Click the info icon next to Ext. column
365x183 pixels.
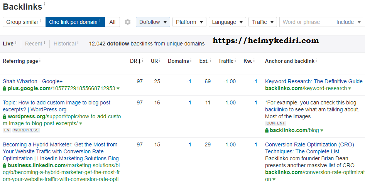tap(210, 60)
